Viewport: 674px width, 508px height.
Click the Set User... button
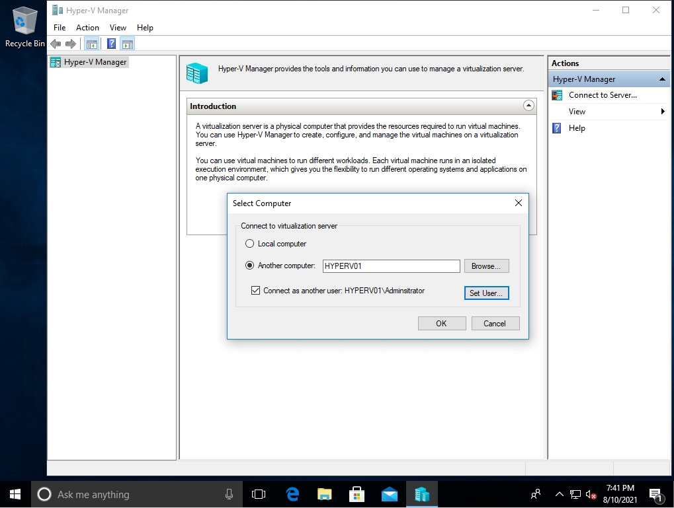click(x=486, y=293)
